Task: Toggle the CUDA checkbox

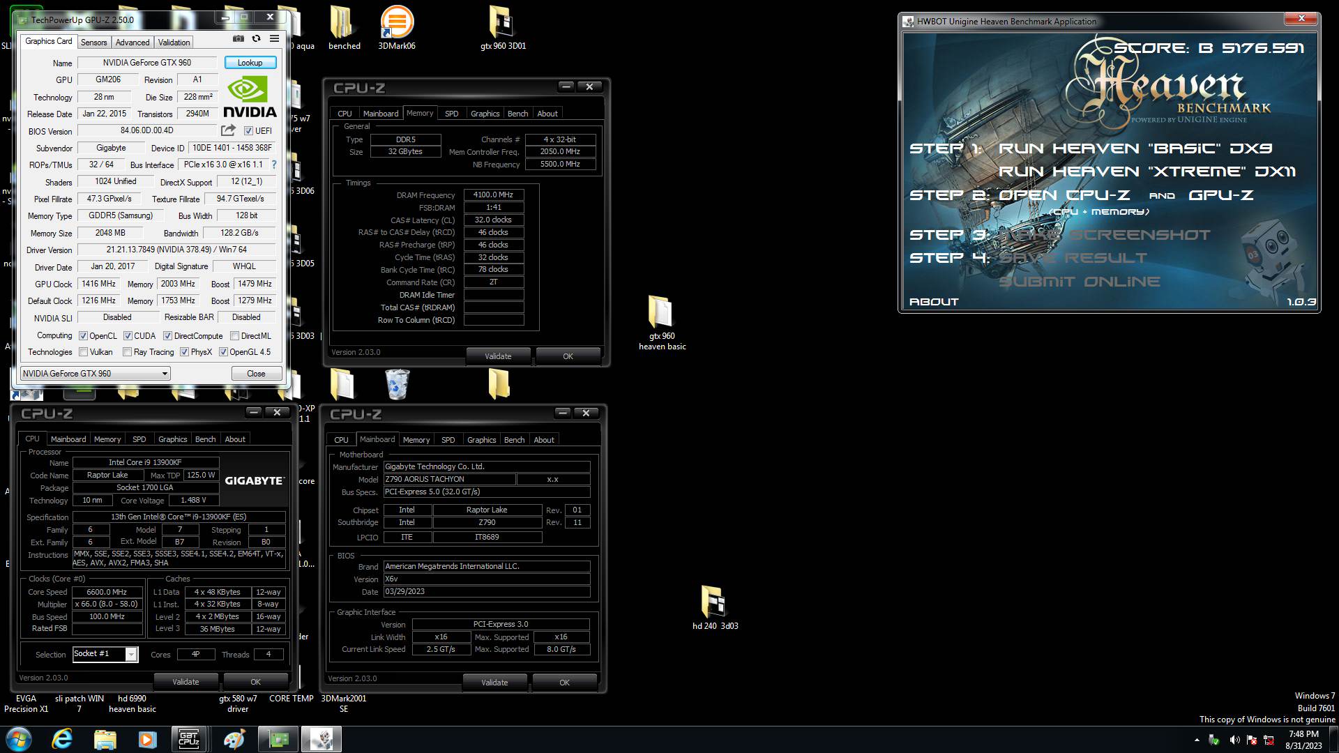Action: (x=128, y=336)
